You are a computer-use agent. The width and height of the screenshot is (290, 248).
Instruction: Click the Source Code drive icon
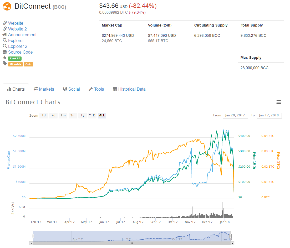5,52
